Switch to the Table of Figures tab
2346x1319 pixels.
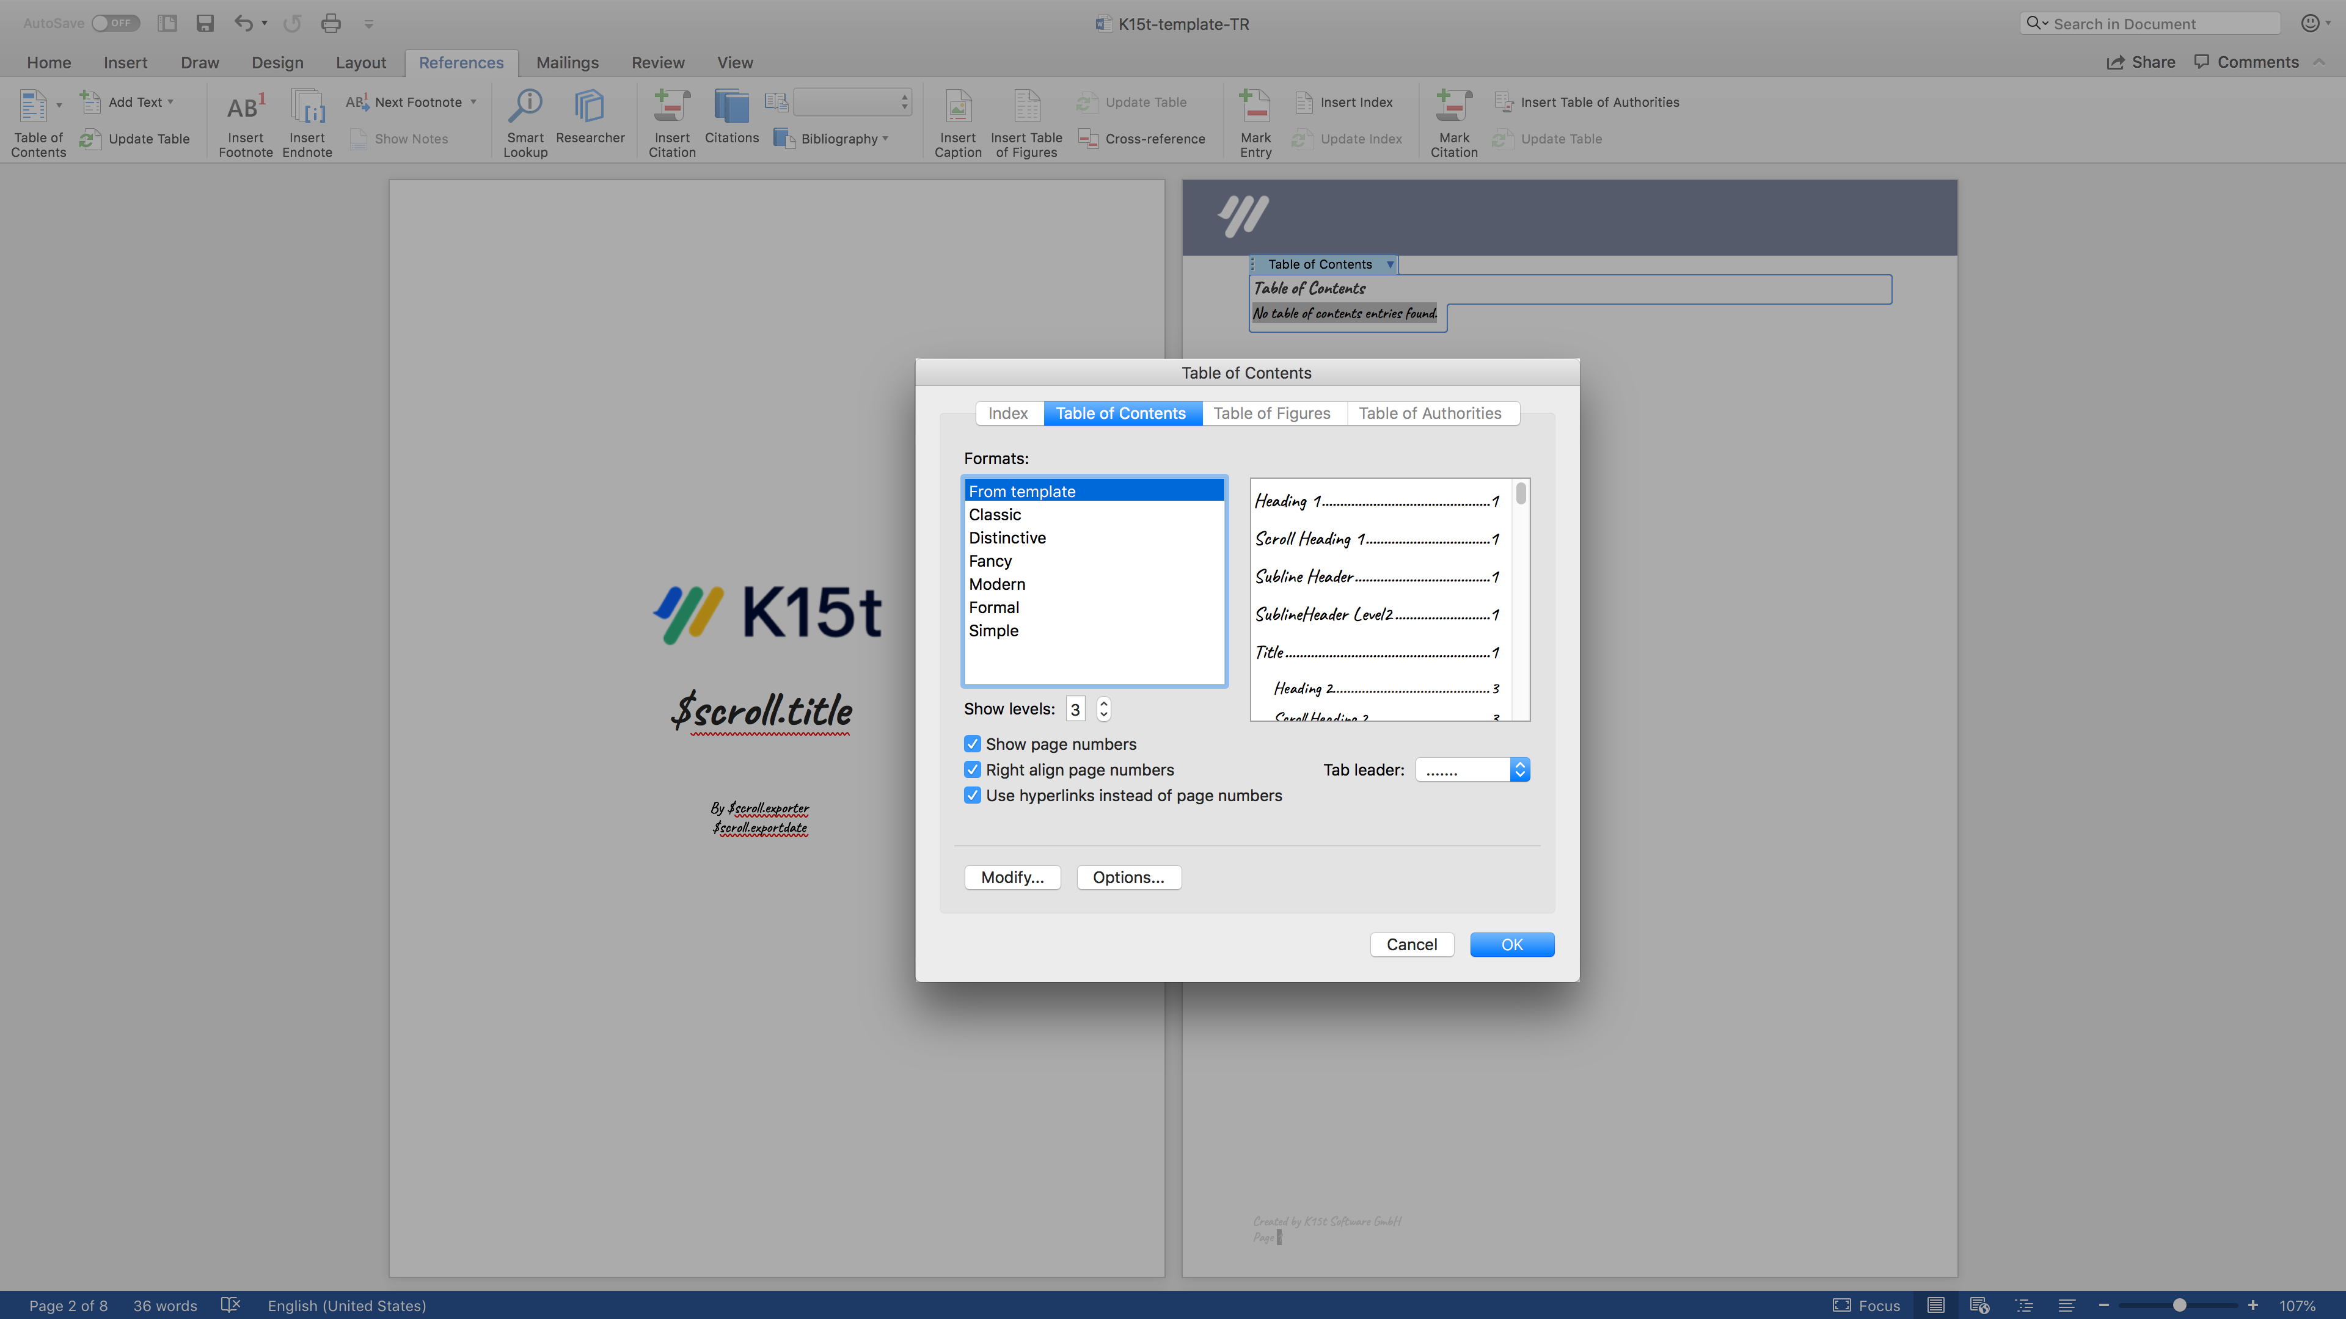point(1271,413)
